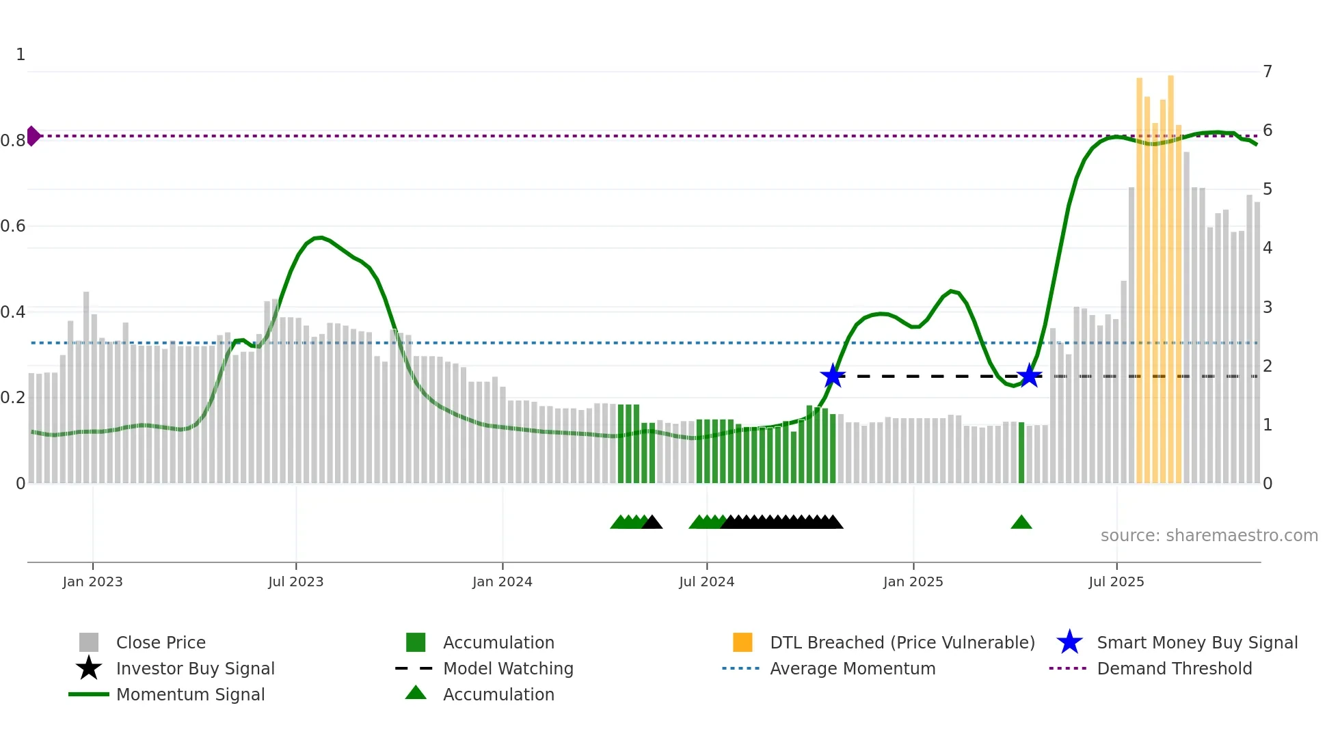
Task: Click the black Investor Buy Signal star
Action: pos(89,668)
